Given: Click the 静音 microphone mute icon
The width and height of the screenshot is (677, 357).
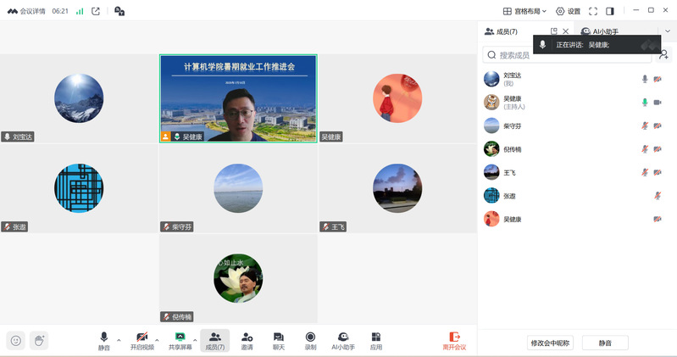Looking at the screenshot, I should coord(104,337).
